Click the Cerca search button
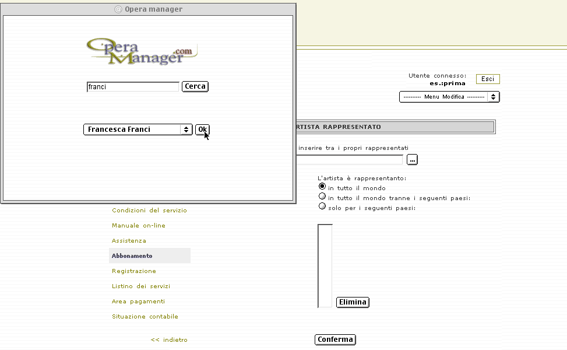The image size is (567, 350). point(195,86)
